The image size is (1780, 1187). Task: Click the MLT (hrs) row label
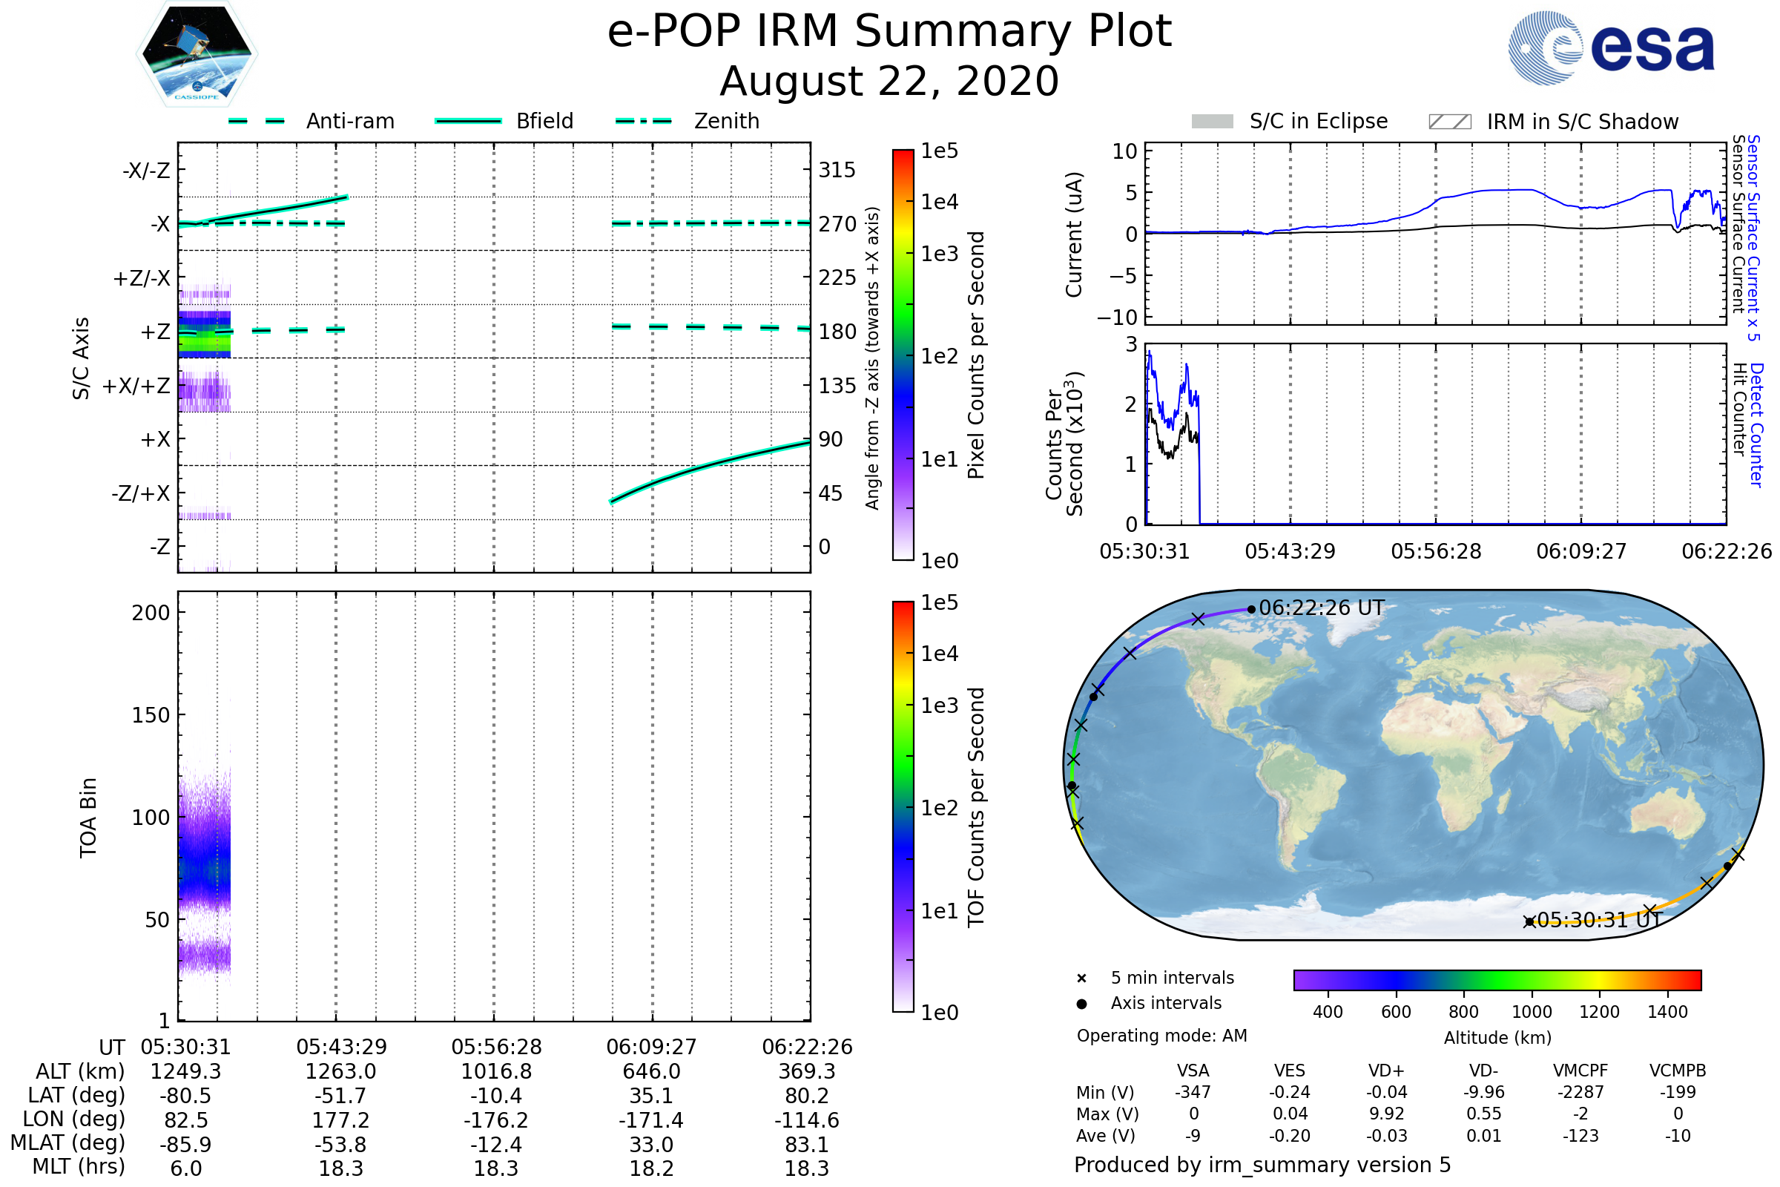[79, 1166]
